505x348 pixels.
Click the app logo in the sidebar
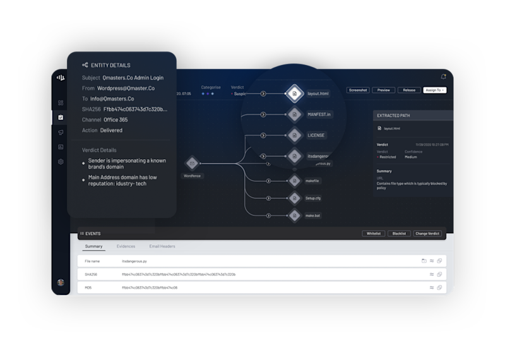61,78
